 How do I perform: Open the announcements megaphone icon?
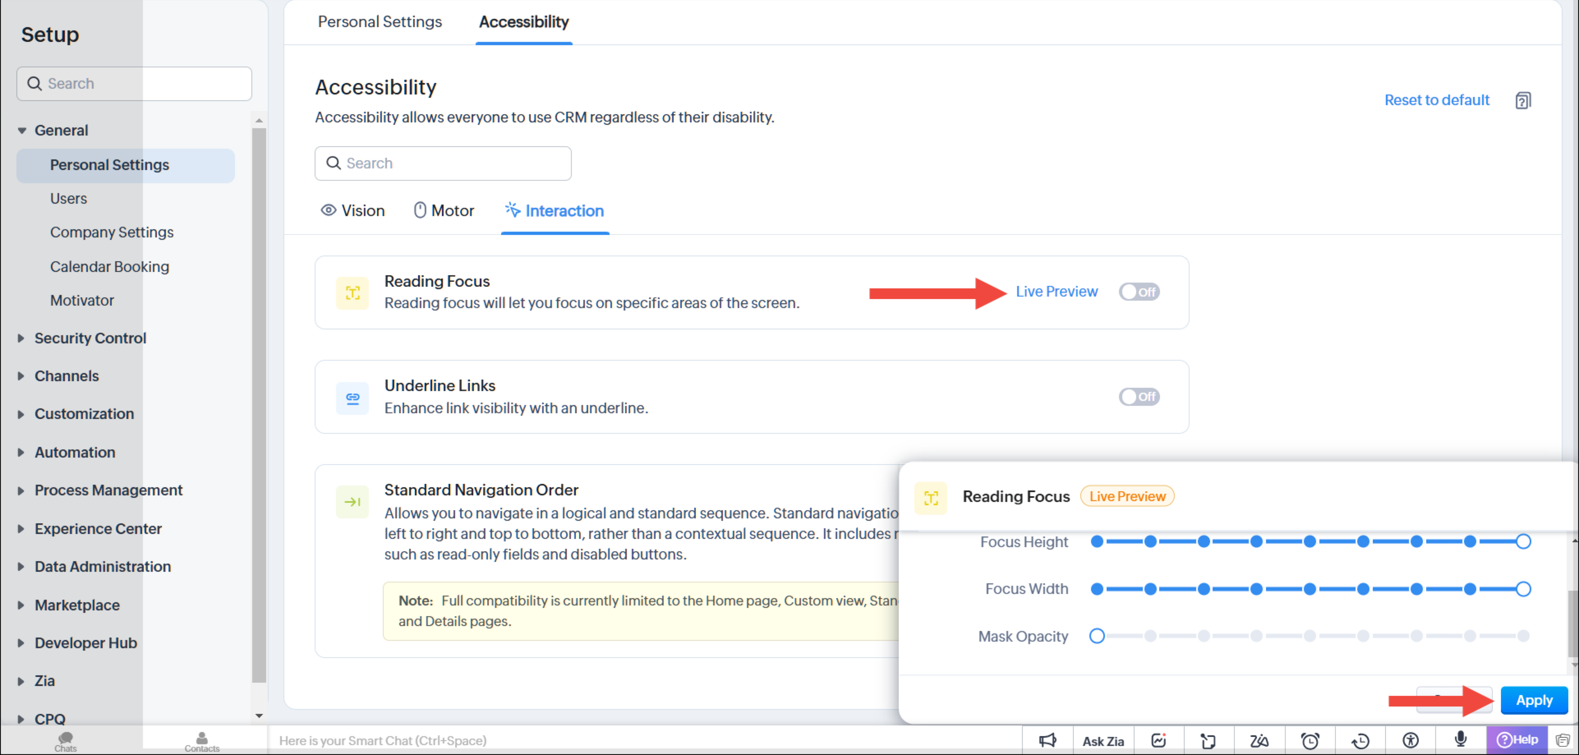click(x=1047, y=740)
